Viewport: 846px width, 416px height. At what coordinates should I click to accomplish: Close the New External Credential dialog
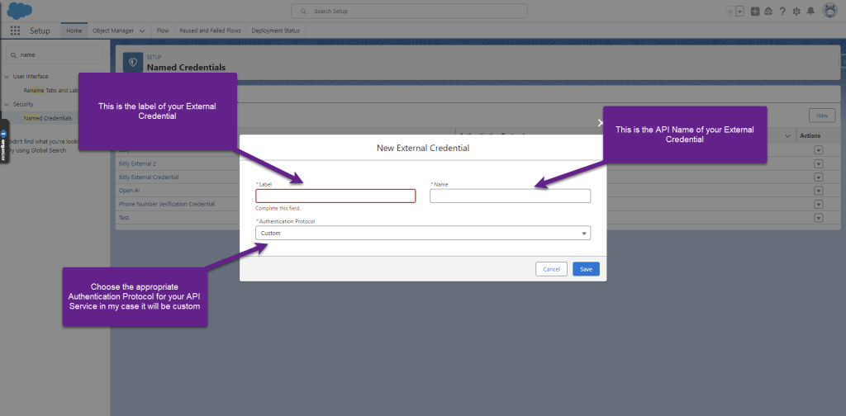click(601, 123)
